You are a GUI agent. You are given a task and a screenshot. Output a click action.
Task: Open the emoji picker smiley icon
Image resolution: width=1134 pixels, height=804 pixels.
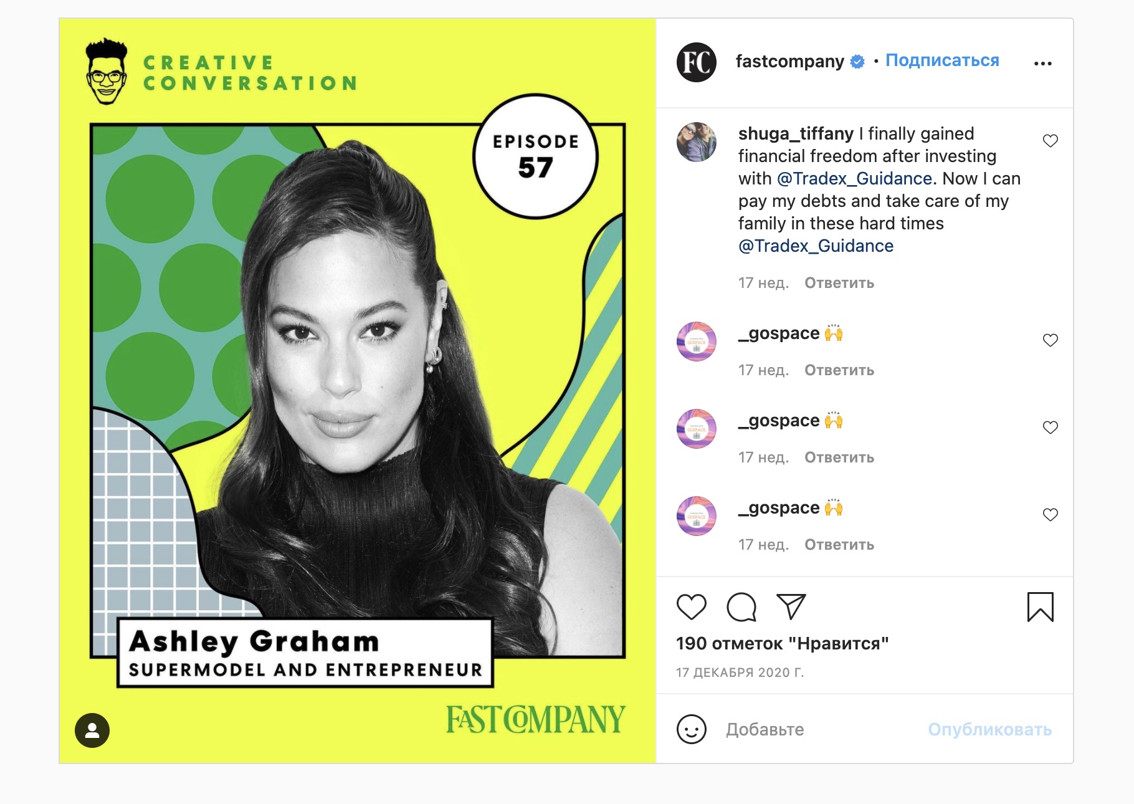click(691, 729)
